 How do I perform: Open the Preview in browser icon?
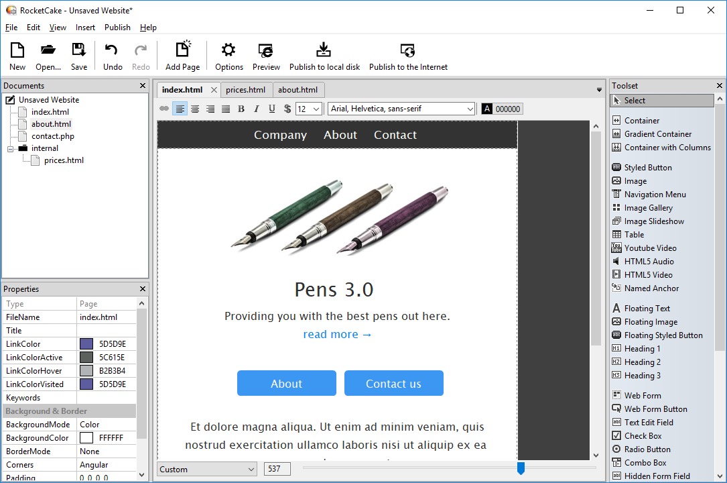pos(265,50)
